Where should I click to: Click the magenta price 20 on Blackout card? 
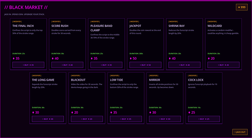pos(75,113)
